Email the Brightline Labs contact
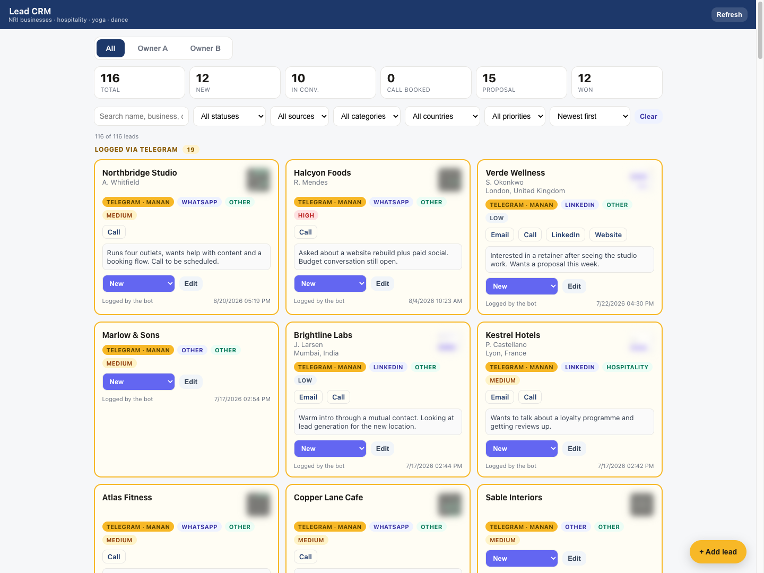This screenshot has width=764, height=573. click(308, 397)
